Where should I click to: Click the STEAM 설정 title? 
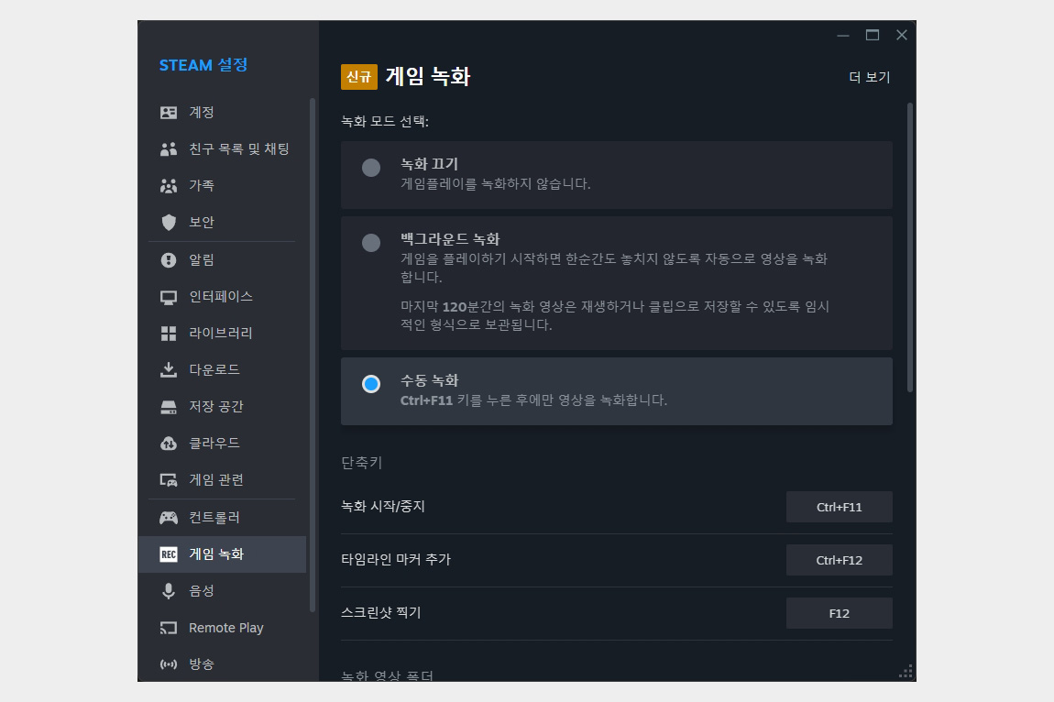(203, 65)
